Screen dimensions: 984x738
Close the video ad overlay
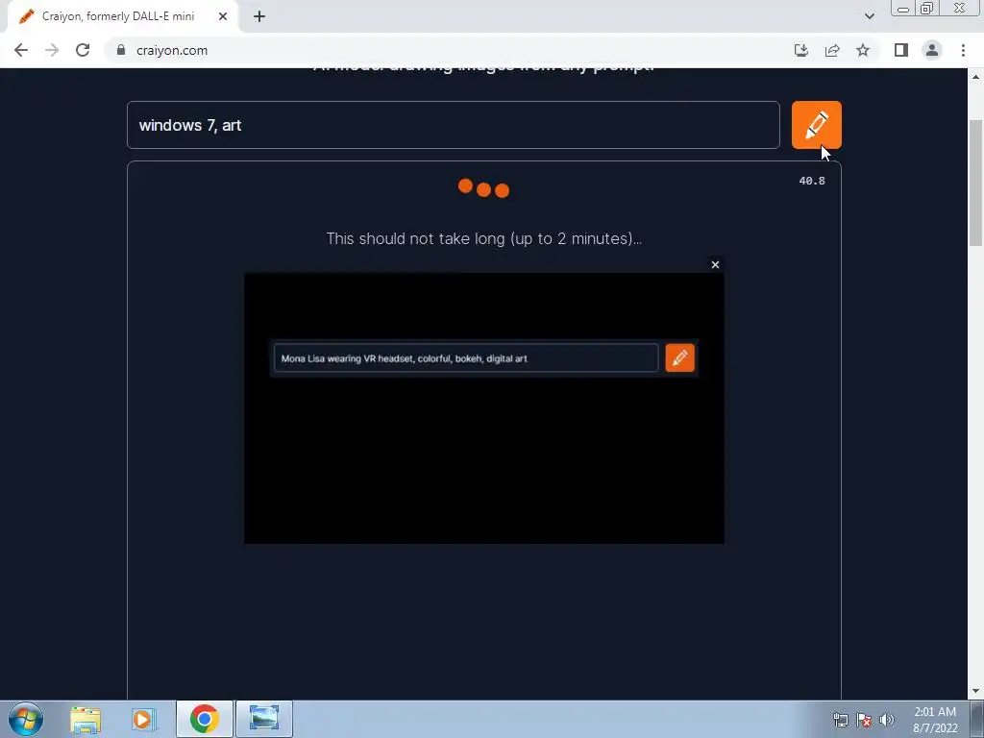(x=715, y=265)
